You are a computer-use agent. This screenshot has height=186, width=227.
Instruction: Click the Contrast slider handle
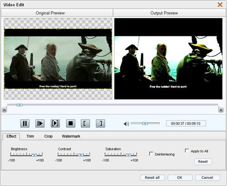coord(81,155)
